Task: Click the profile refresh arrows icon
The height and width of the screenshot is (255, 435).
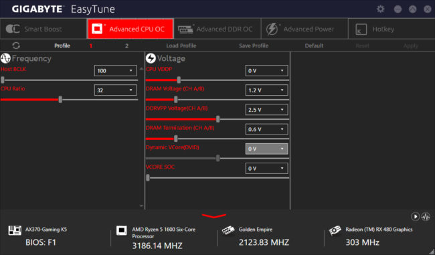Action: click(16, 46)
